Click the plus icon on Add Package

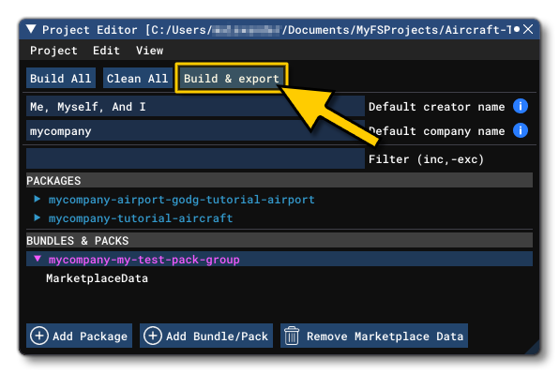tap(39, 336)
